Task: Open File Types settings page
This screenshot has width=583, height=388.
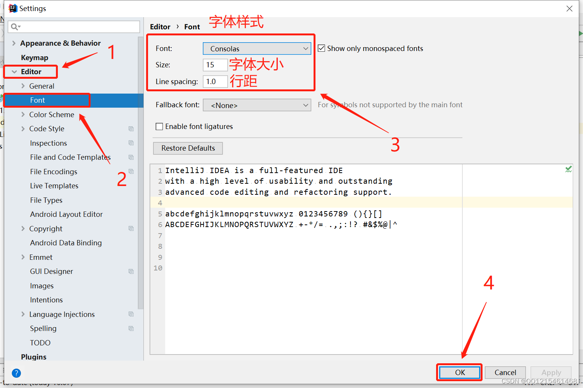Action: [x=46, y=200]
